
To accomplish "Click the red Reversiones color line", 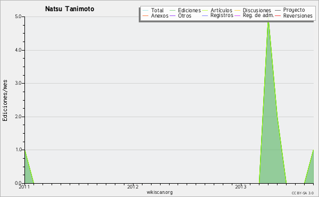I will pyautogui.click(x=278, y=15).
